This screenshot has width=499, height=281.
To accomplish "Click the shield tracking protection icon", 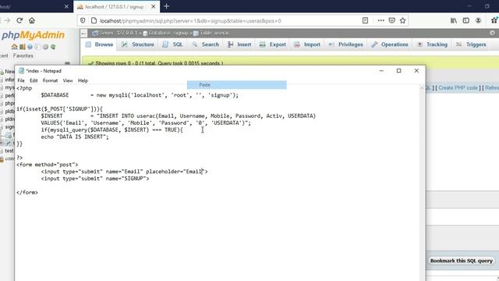I will [83, 21].
